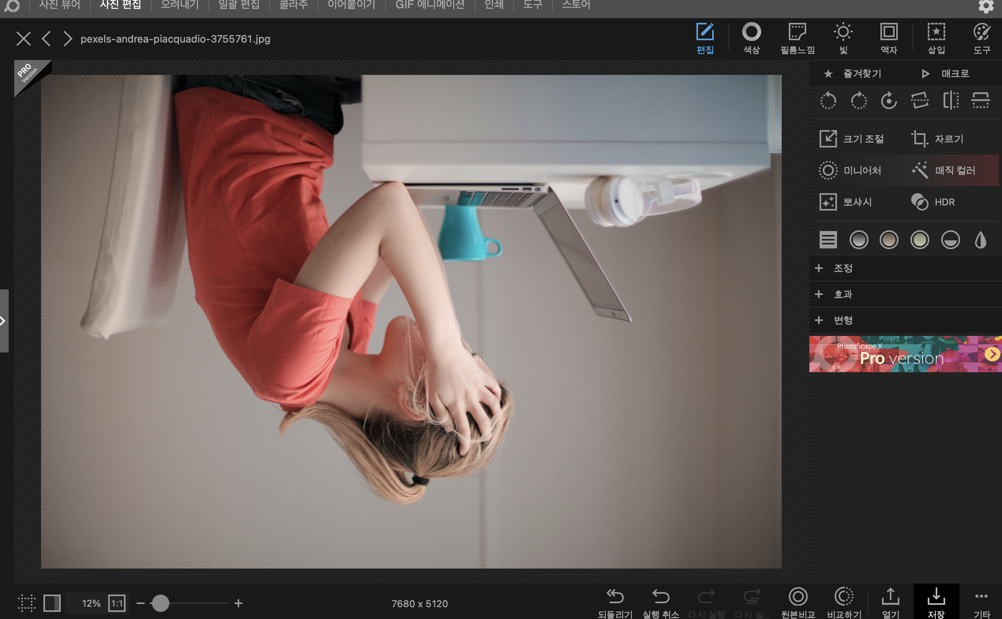This screenshot has width=1002, height=619.
Task: Toggle the 1:1 actual size view
Action: [x=117, y=603]
